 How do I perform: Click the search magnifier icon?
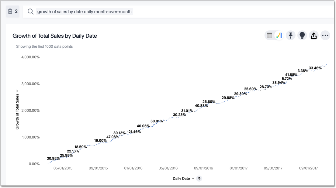click(x=30, y=11)
